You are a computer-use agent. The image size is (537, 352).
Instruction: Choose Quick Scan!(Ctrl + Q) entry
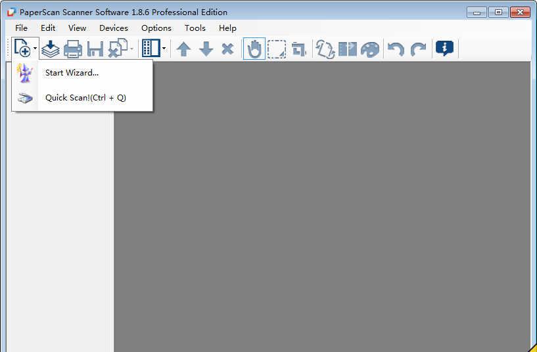click(x=82, y=98)
